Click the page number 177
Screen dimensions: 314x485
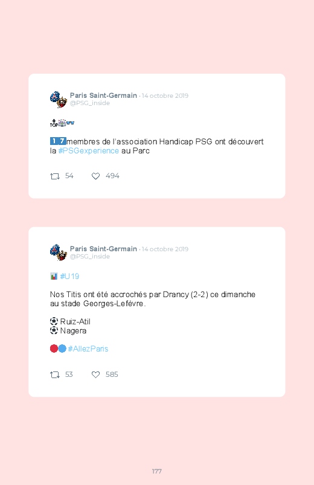[x=157, y=471]
